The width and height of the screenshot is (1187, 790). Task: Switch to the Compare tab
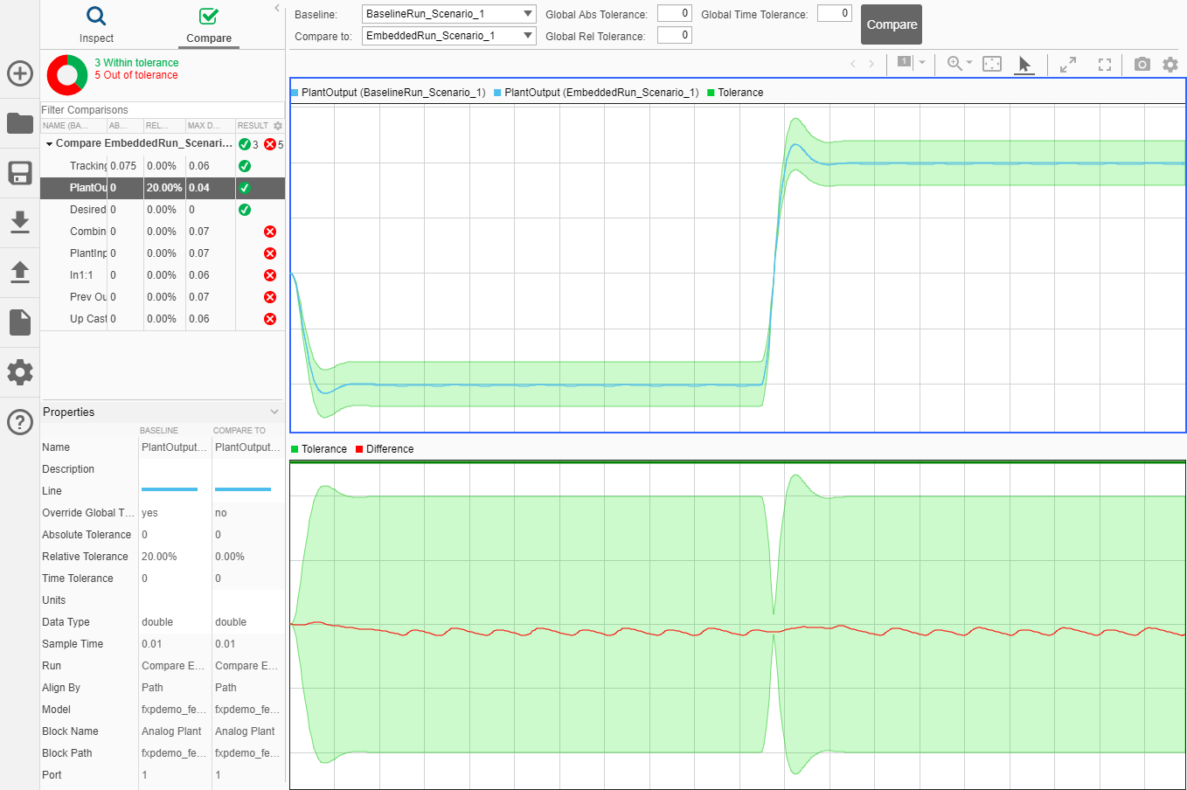(x=208, y=24)
